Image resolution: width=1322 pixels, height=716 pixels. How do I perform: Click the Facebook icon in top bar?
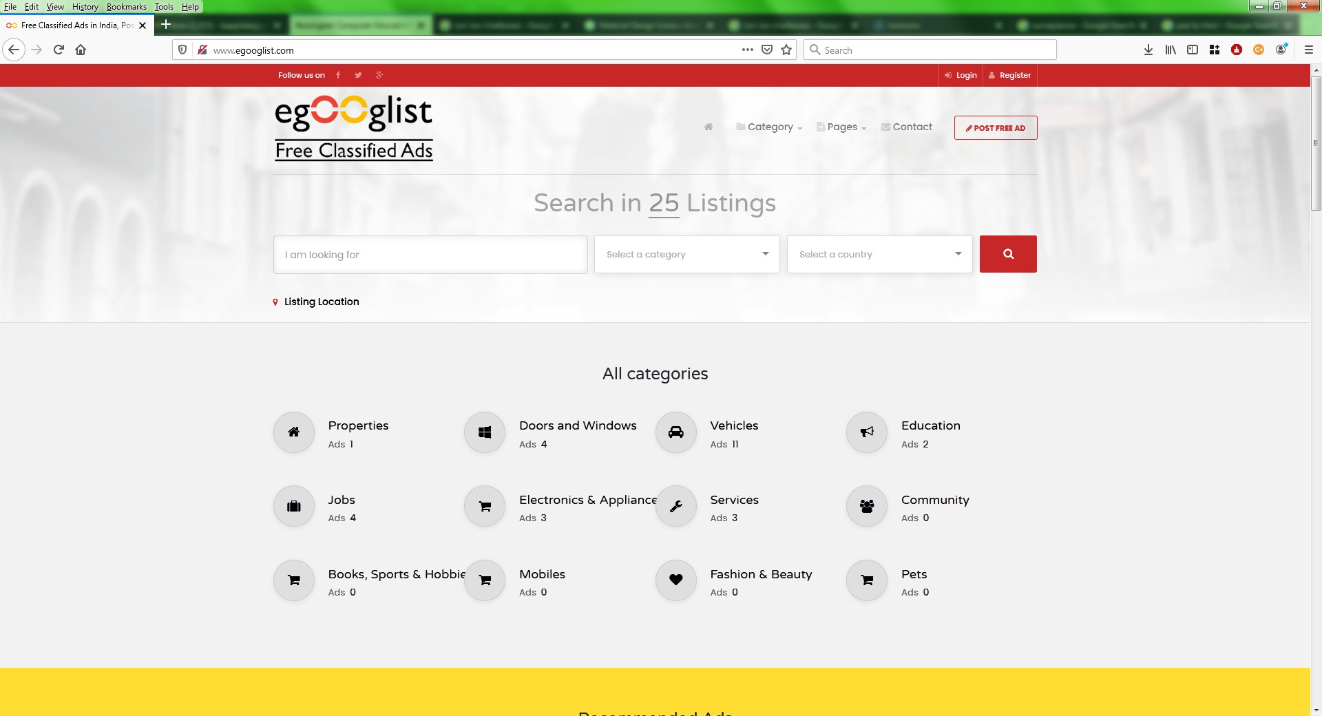point(338,75)
